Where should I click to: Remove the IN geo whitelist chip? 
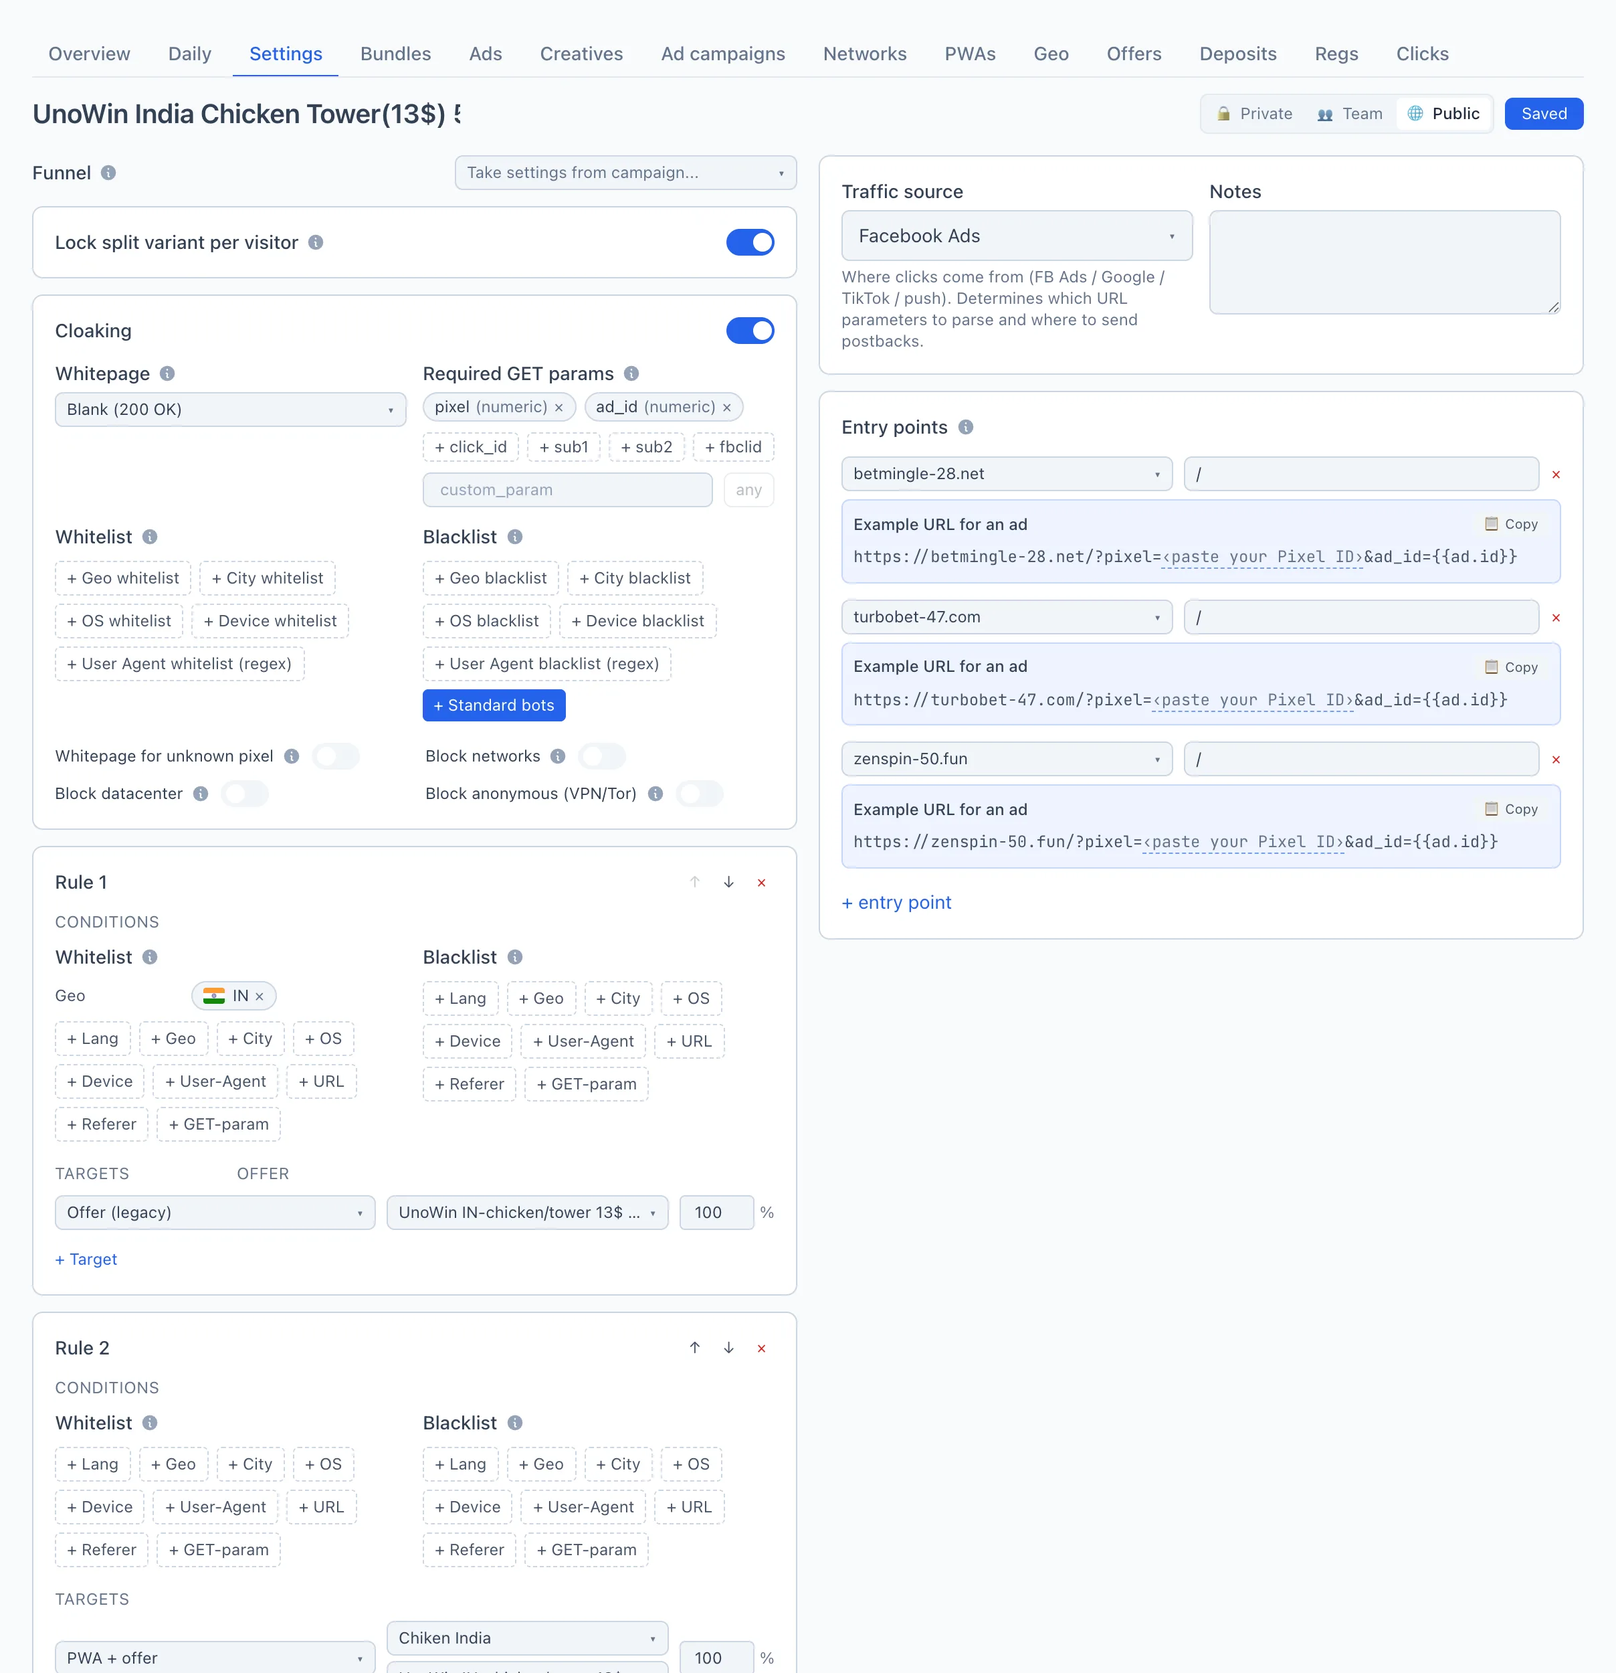click(260, 996)
